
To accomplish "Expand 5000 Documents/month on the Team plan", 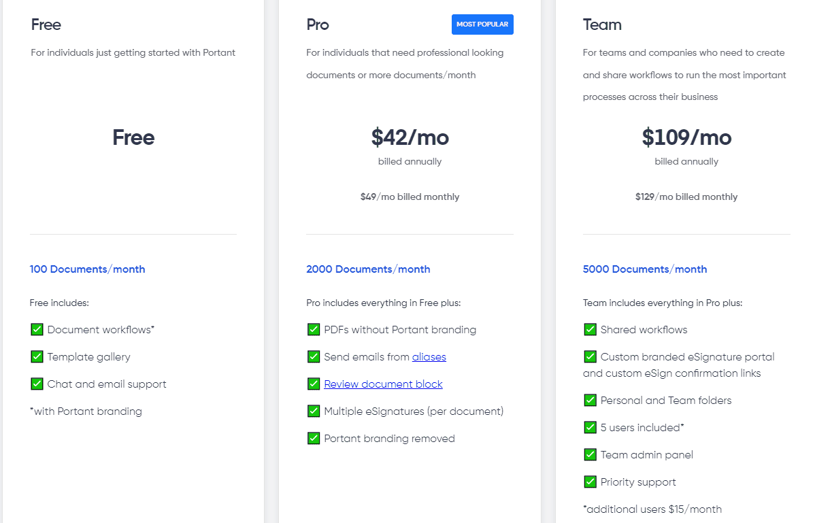I will pos(645,269).
